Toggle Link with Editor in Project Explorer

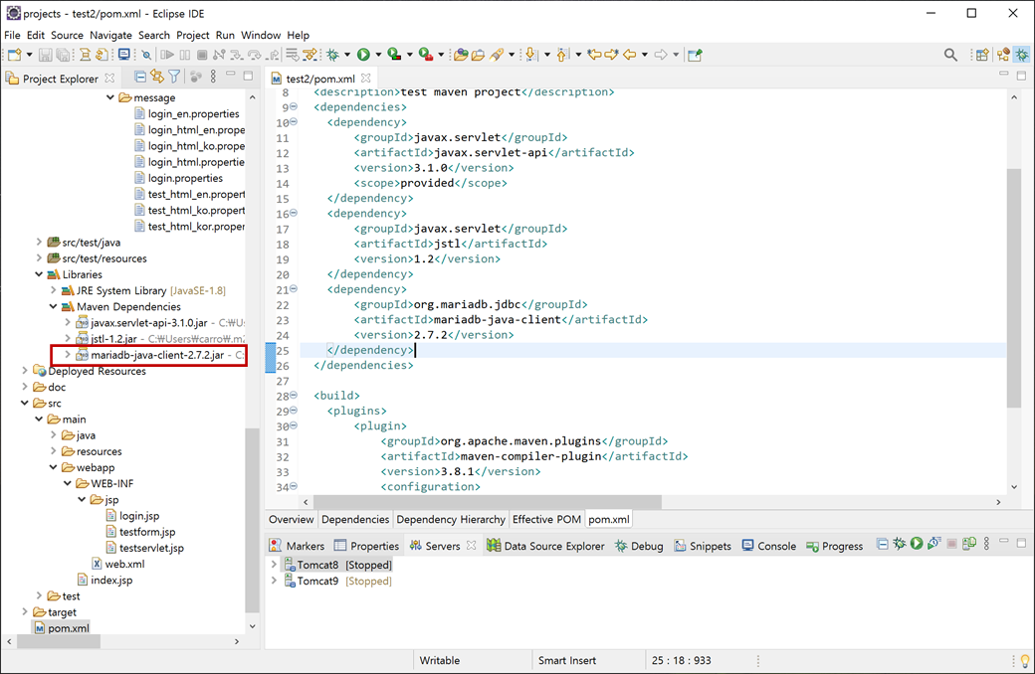(157, 78)
